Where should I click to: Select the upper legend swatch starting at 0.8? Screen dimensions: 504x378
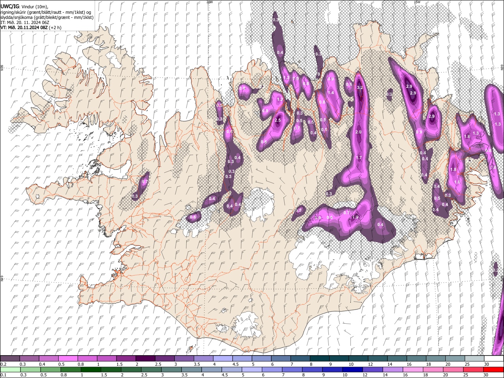[87, 359]
